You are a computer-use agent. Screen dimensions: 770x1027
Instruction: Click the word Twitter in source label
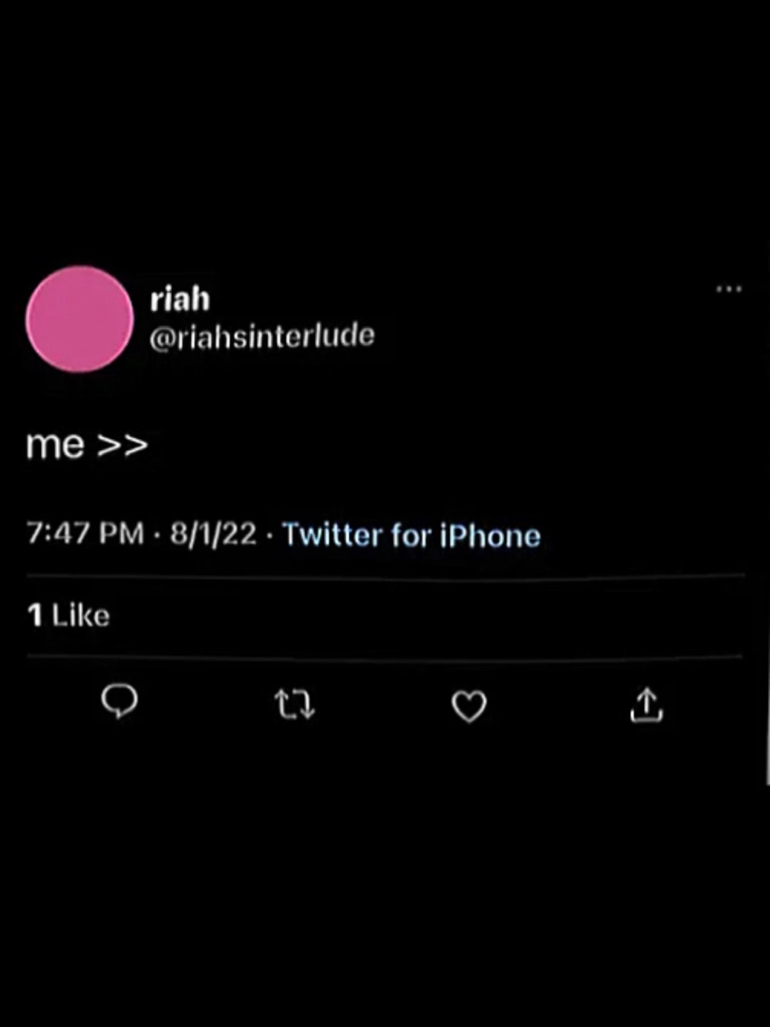(x=332, y=534)
